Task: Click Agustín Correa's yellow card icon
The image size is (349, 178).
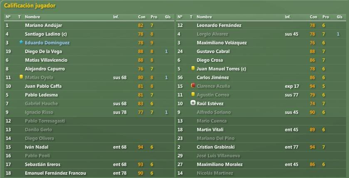Action: pos(193,94)
